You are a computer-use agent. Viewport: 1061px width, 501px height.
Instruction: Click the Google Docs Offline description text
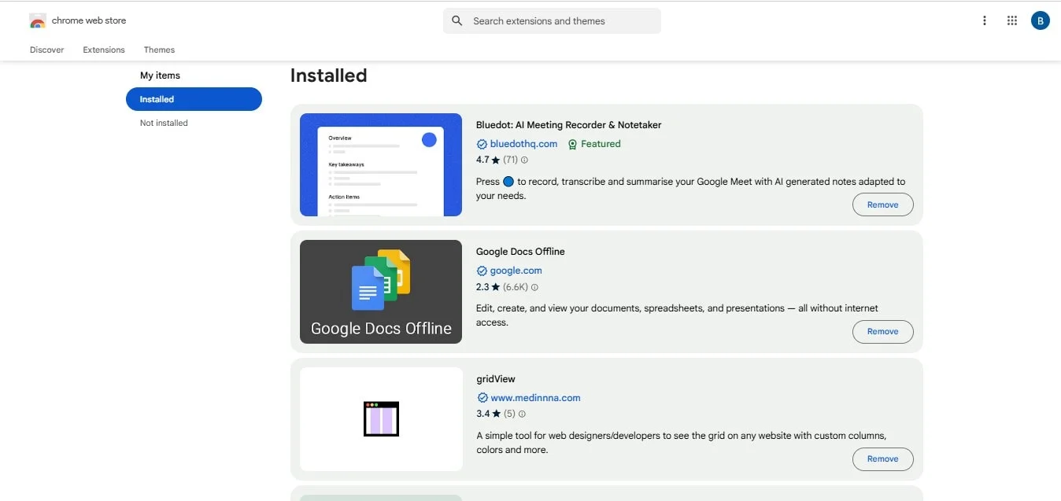(677, 315)
